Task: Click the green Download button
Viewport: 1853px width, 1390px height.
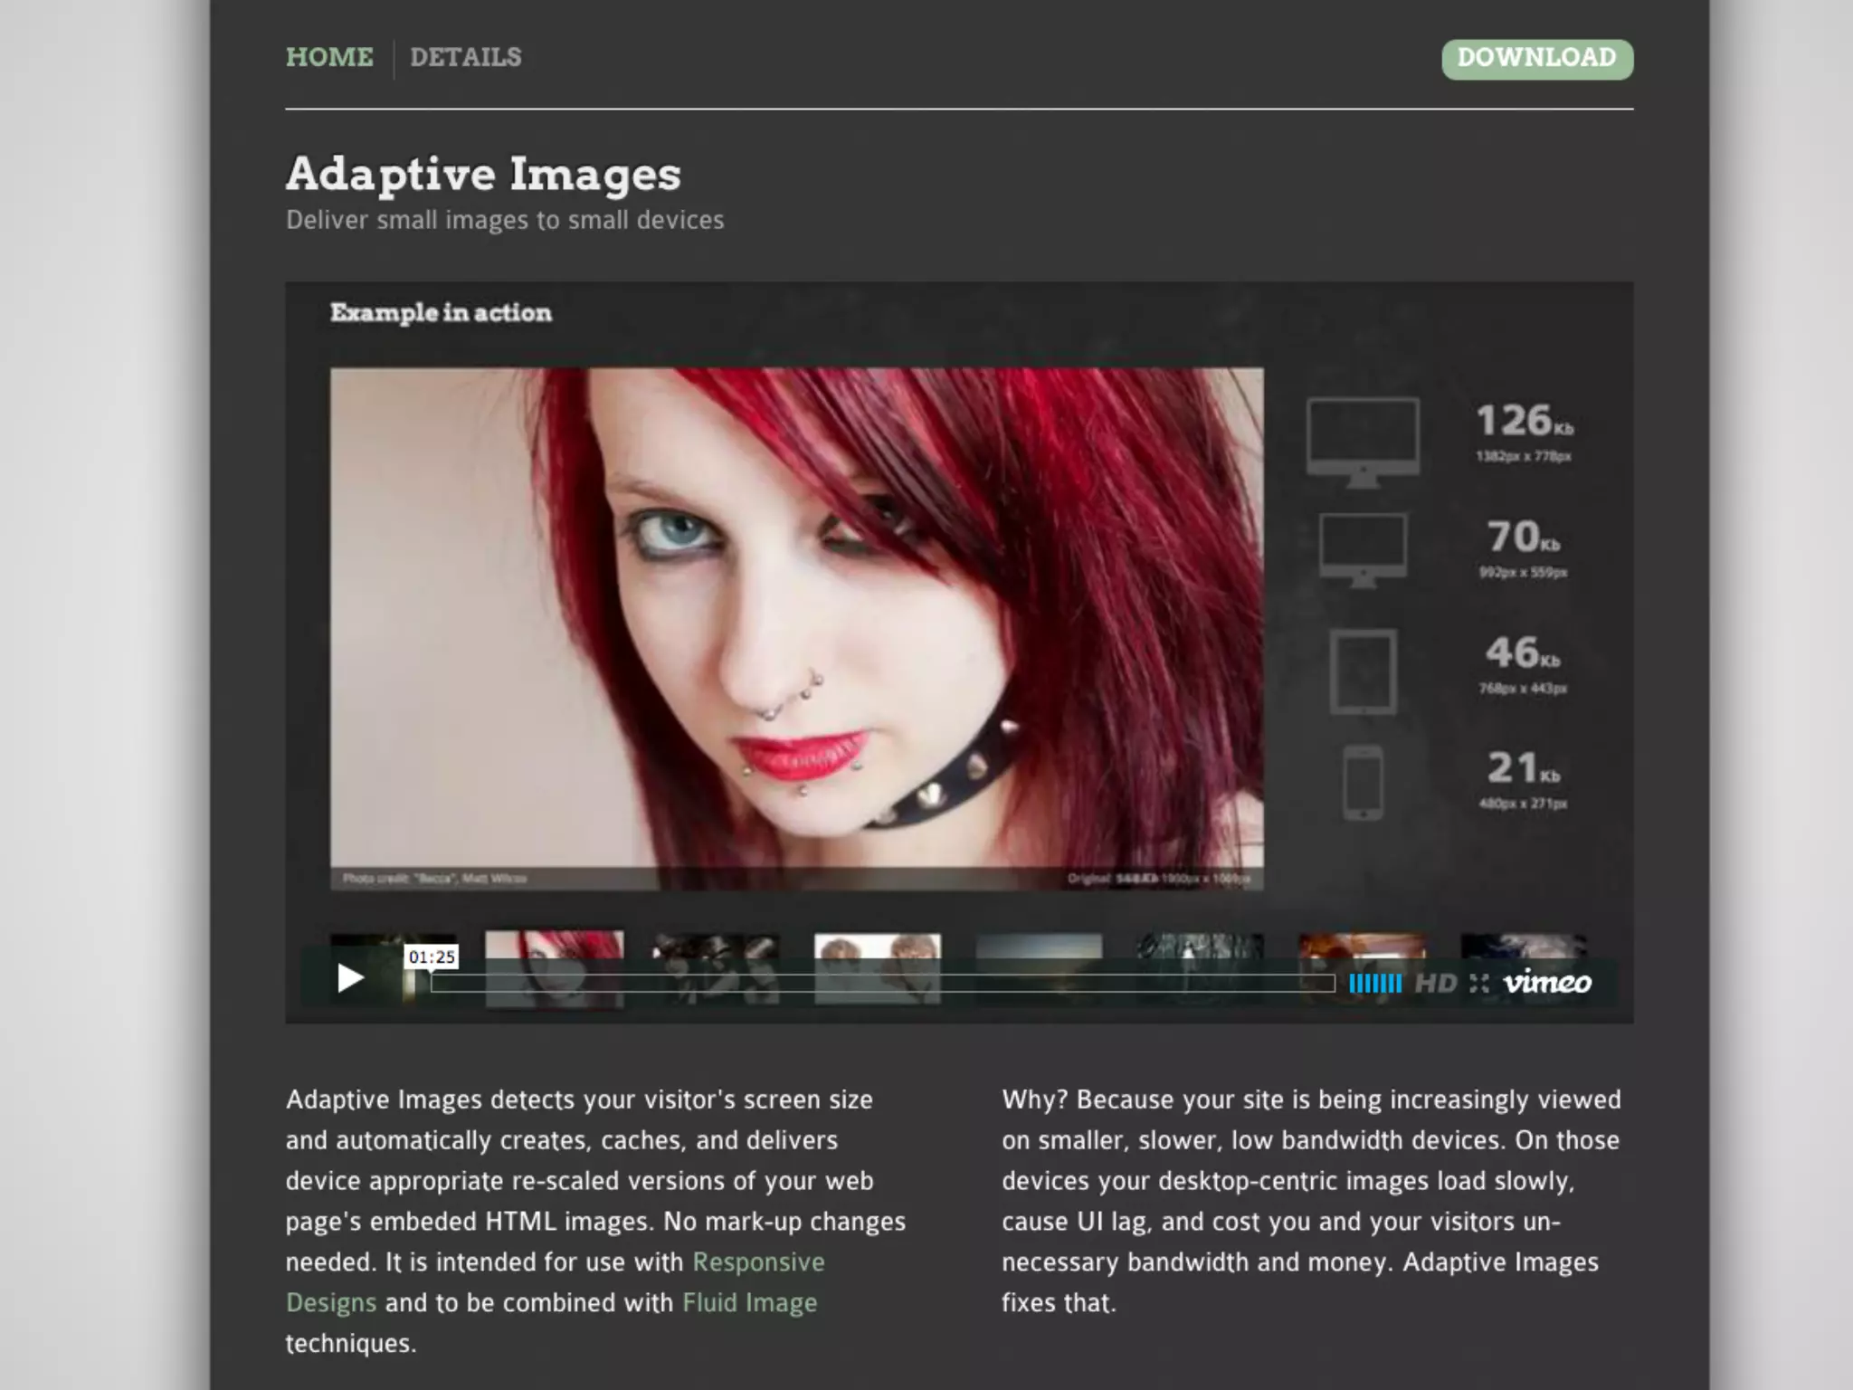Action: click(1536, 59)
